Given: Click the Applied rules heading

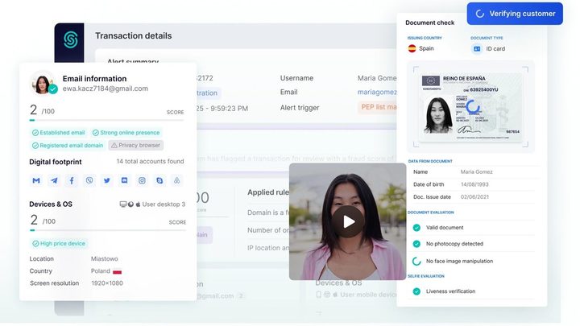Looking at the screenshot, I should coord(268,192).
